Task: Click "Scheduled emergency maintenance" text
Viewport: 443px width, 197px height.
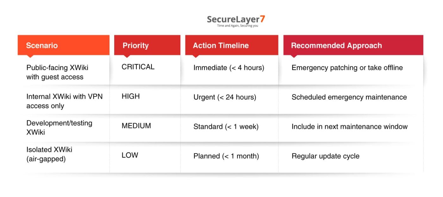Action: 349,97
